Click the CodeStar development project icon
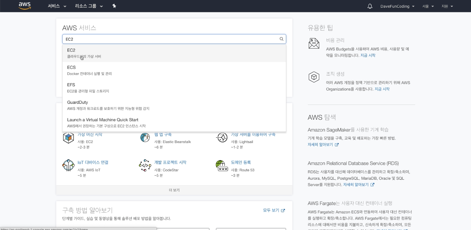 (x=145, y=165)
